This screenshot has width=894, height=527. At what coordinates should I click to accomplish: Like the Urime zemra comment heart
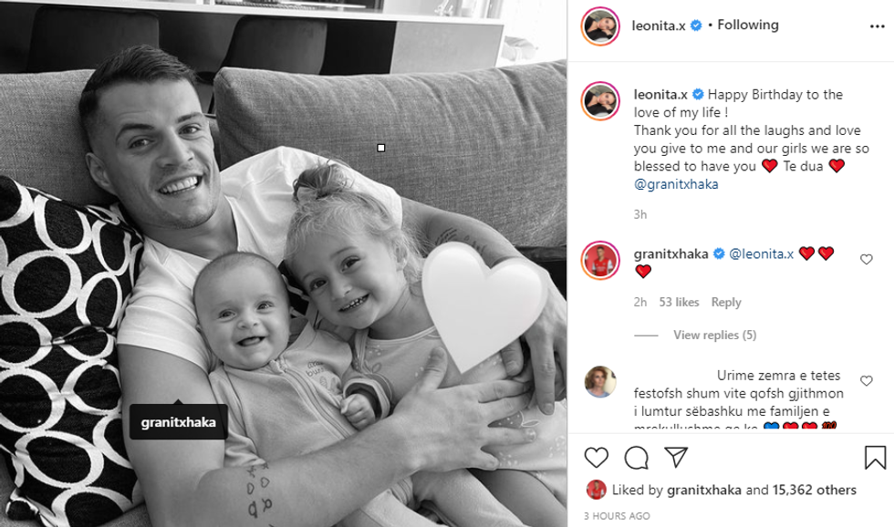[866, 380]
